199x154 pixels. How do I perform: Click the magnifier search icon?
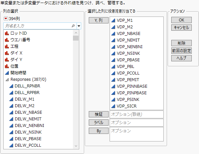73,26
